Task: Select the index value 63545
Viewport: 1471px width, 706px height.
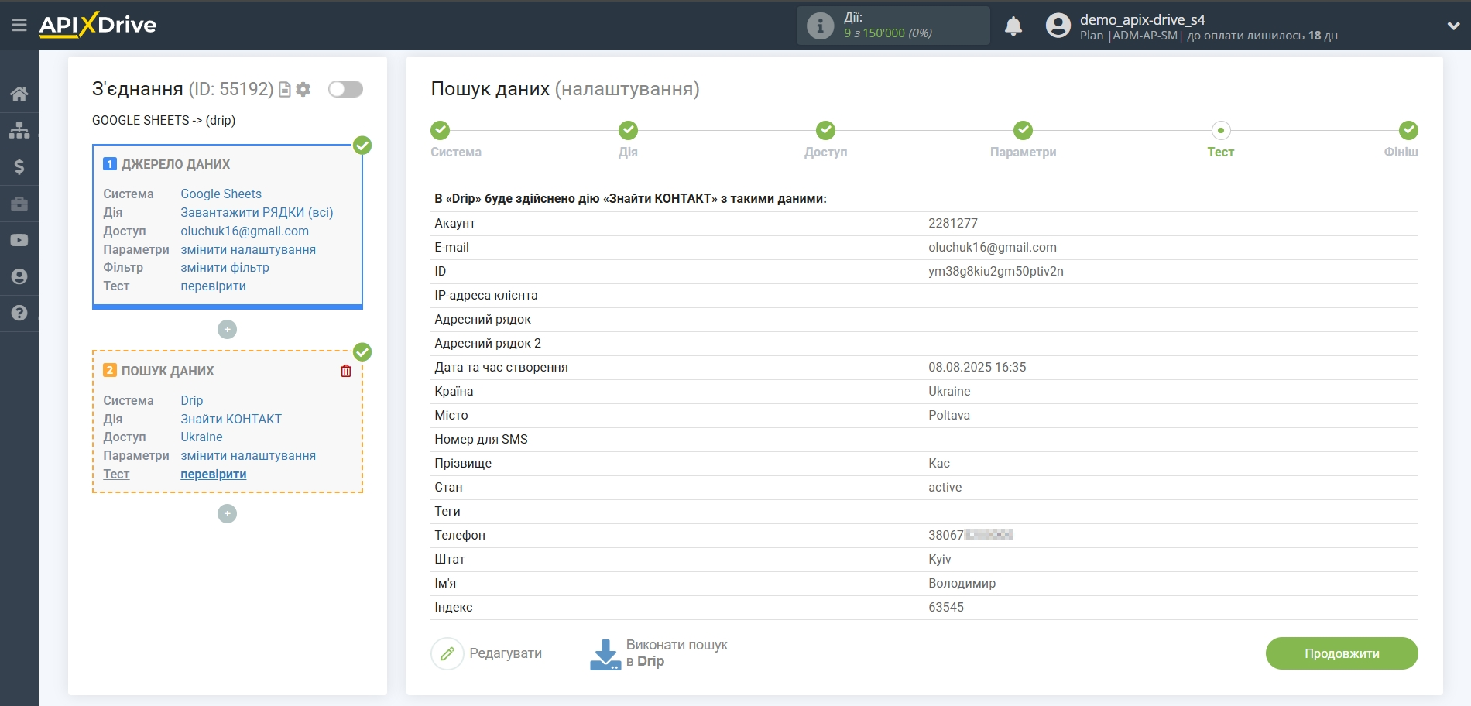Action: (946, 607)
